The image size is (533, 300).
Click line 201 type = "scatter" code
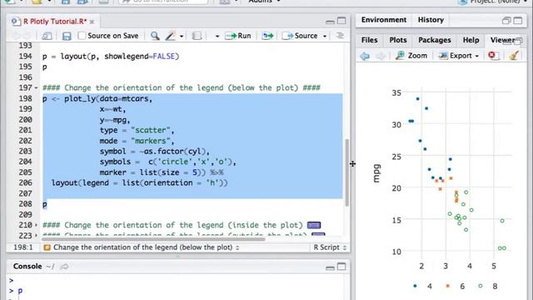(137, 130)
